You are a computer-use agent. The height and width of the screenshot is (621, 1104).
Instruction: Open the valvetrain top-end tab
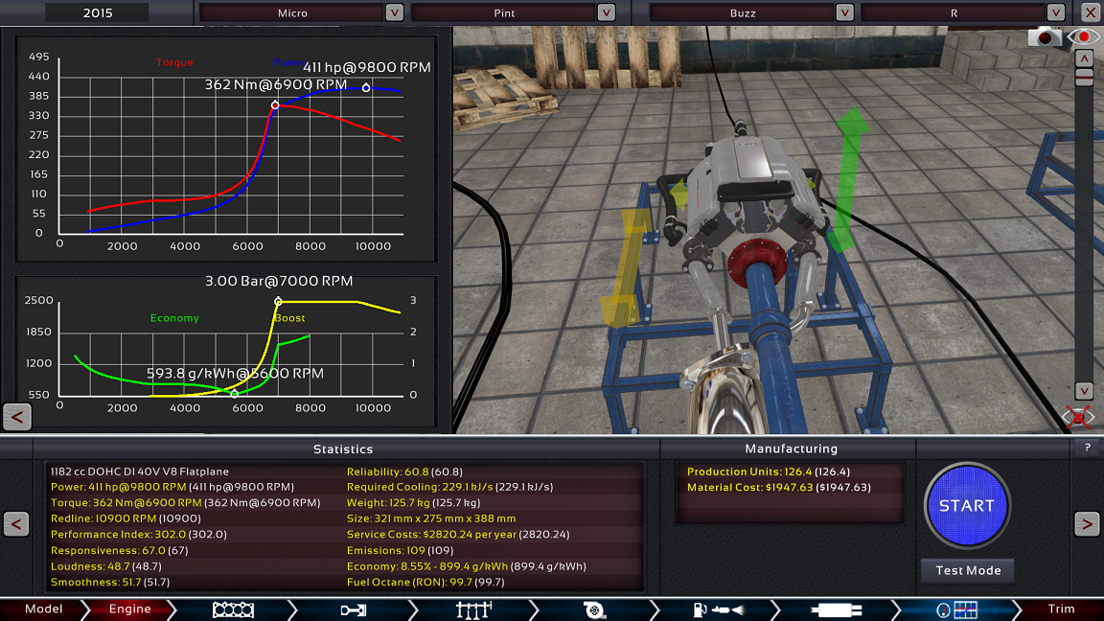[473, 609]
